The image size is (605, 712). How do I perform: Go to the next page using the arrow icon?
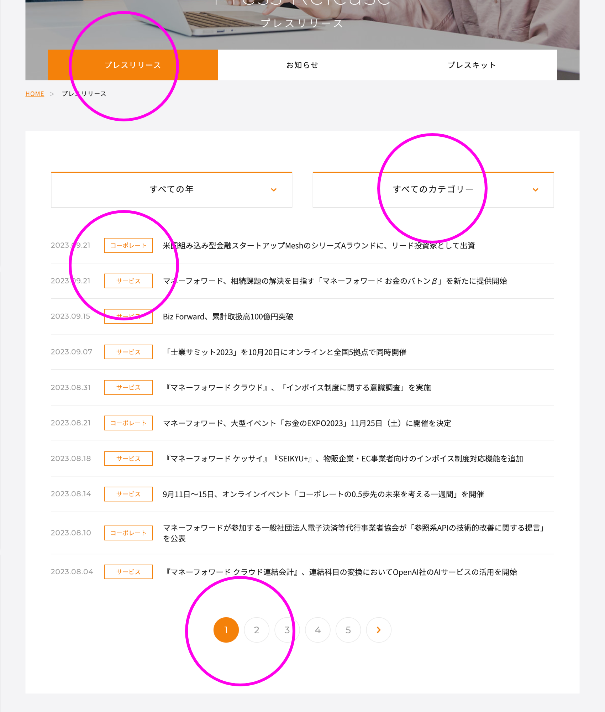[379, 630]
